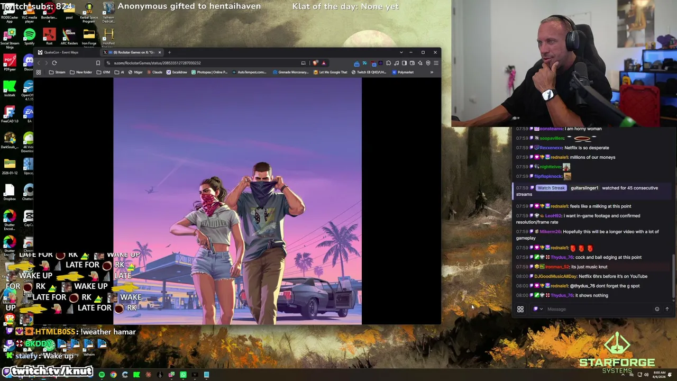Open the 2026-01-12 desktop folder
Screen dimensions: 677x381
click(9, 165)
